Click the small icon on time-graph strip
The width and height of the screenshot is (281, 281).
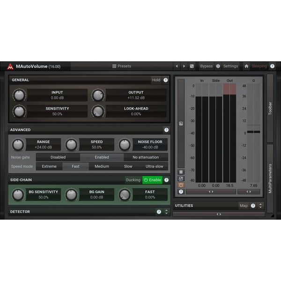click(181, 124)
